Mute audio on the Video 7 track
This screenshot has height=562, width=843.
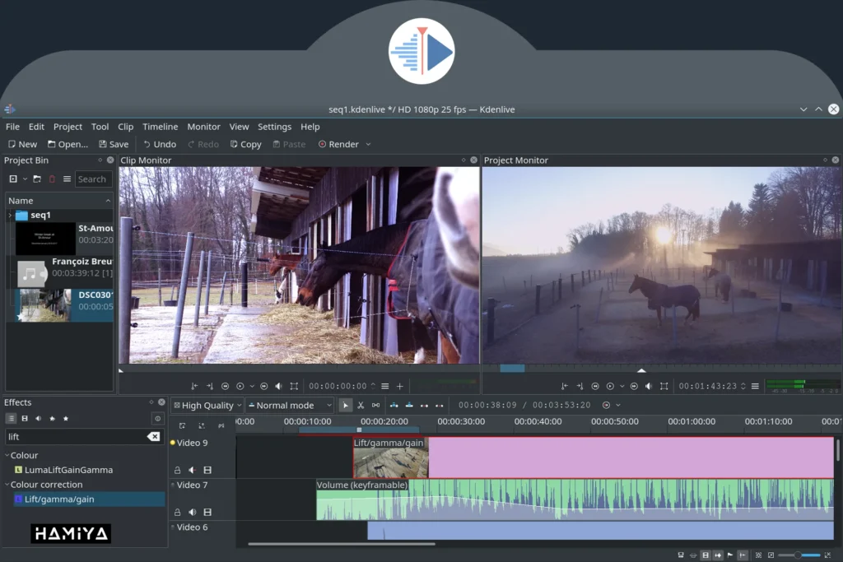(192, 512)
